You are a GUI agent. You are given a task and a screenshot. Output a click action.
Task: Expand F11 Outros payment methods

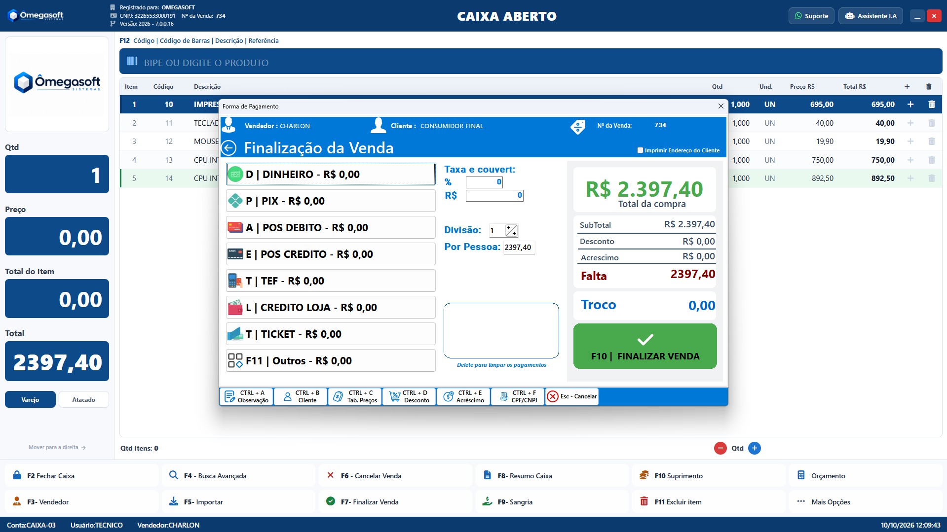(x=331, y=360)
